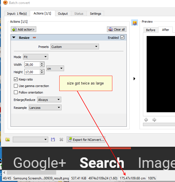Click the horizontal scrollbar left arrow
This screenshot has height=182, width=175.
point(4,172)
